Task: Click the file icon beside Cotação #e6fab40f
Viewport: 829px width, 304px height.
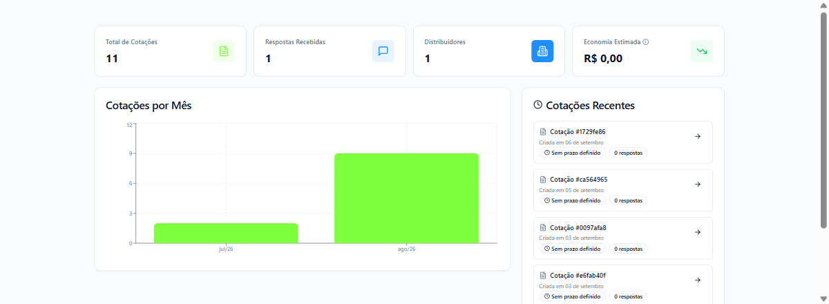Action: (x=543, y=275)
